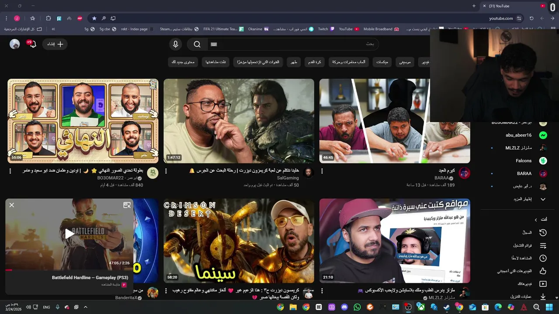Expand the أنت (You) section chevron
The image size is (559, 314).
pyautogui.click(x=536, y=220)
